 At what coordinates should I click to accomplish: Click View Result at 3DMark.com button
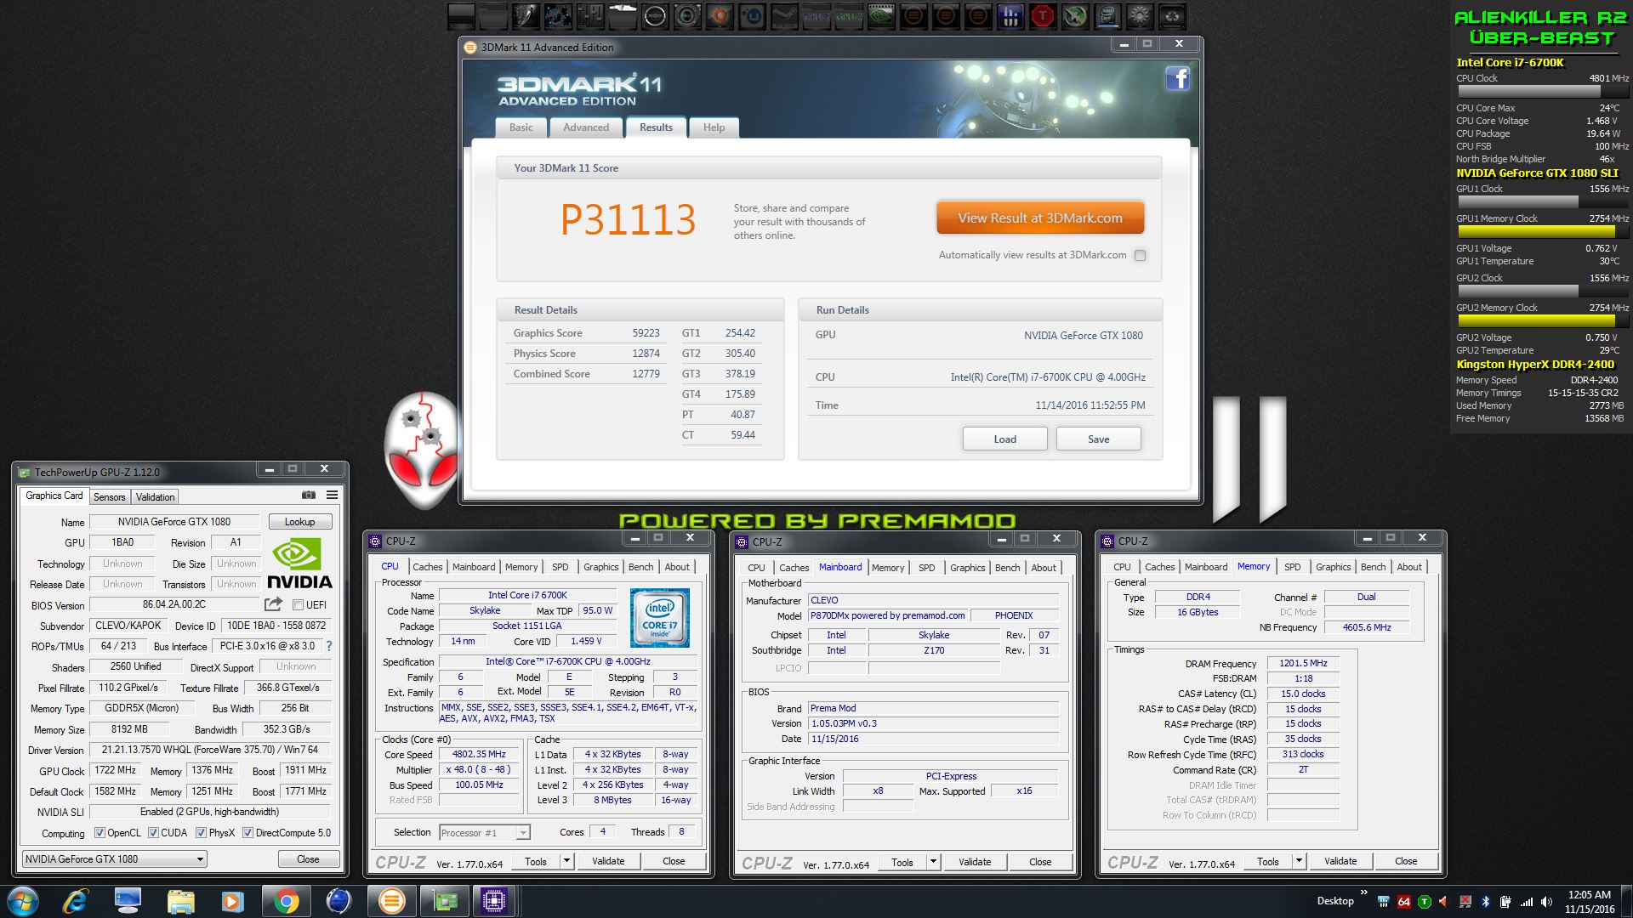coord(1040,218)
